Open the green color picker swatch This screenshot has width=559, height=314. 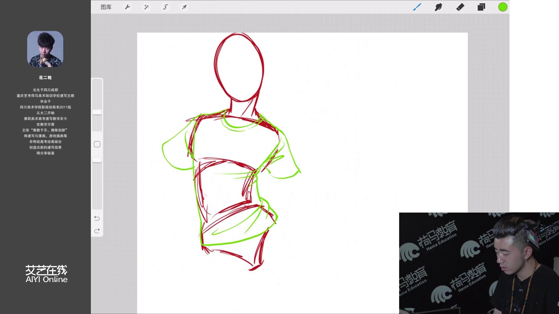503,7
